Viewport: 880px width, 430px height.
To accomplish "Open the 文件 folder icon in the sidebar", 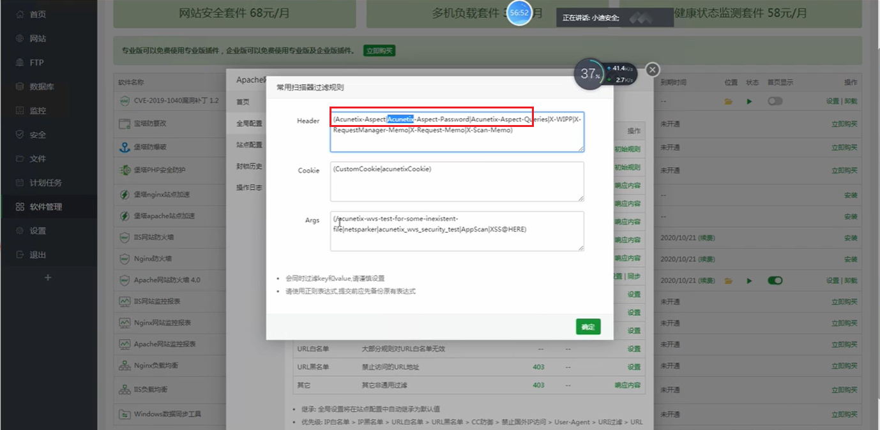I will point(20,158).
